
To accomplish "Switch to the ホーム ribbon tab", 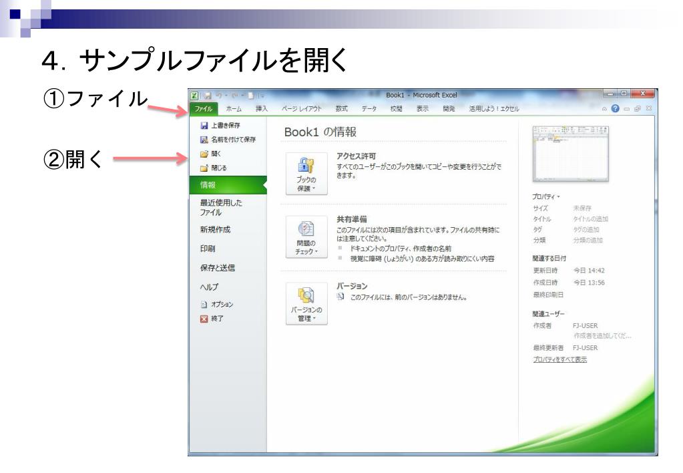I will (x=234, y=109).
